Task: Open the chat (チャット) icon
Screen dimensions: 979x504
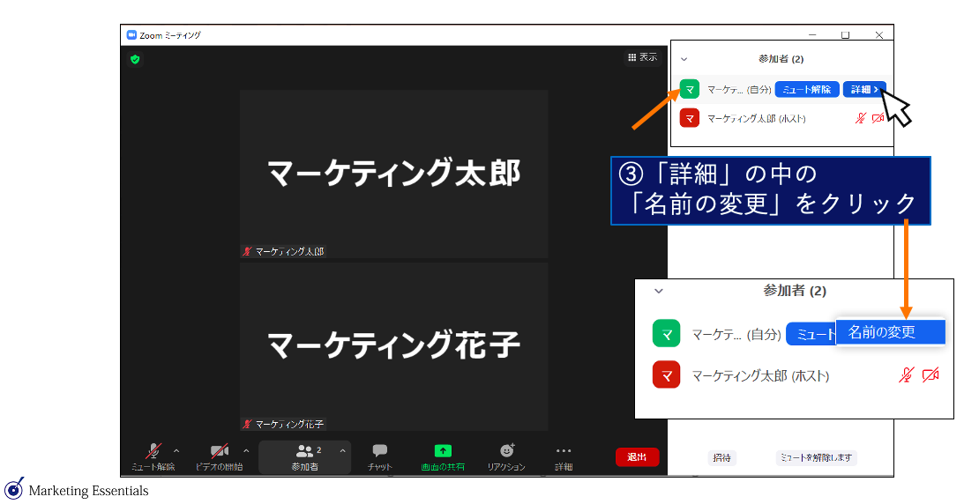Action: (x=380, y=451)
